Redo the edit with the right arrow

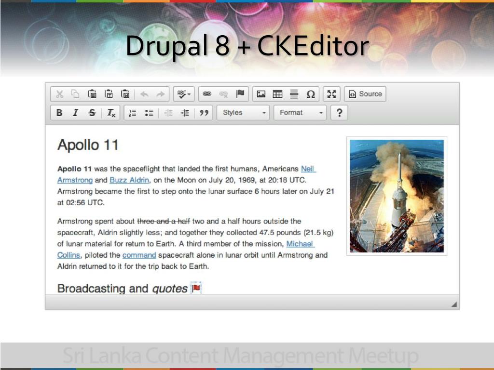click(x=161, y=94)
